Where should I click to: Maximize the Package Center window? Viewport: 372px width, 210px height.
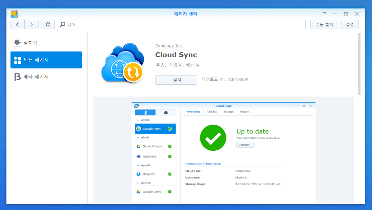pyautogui.click(x=346, y=14)
